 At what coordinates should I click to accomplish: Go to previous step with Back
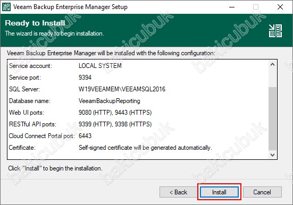178,192
